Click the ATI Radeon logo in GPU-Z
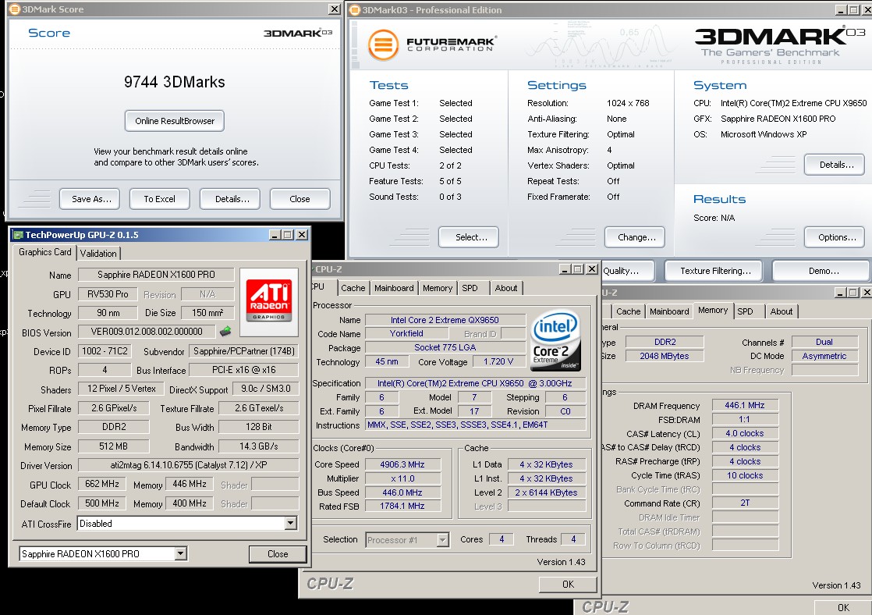The width and height of the screenshot is (872, 615). (x=269, y=300)
